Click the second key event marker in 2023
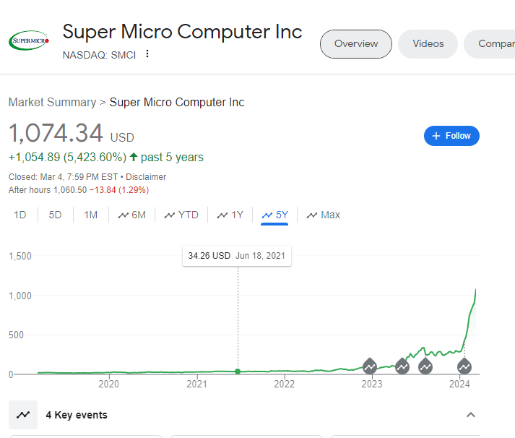This screenshot has height=438, width=515. (402, 366)
